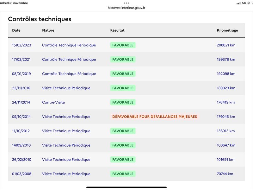Click the DÉFAVORABLE POUR DÉFAILLANCES MAJEURES badge
This screenshot has width=253, height=190.
tap(155, 117)
